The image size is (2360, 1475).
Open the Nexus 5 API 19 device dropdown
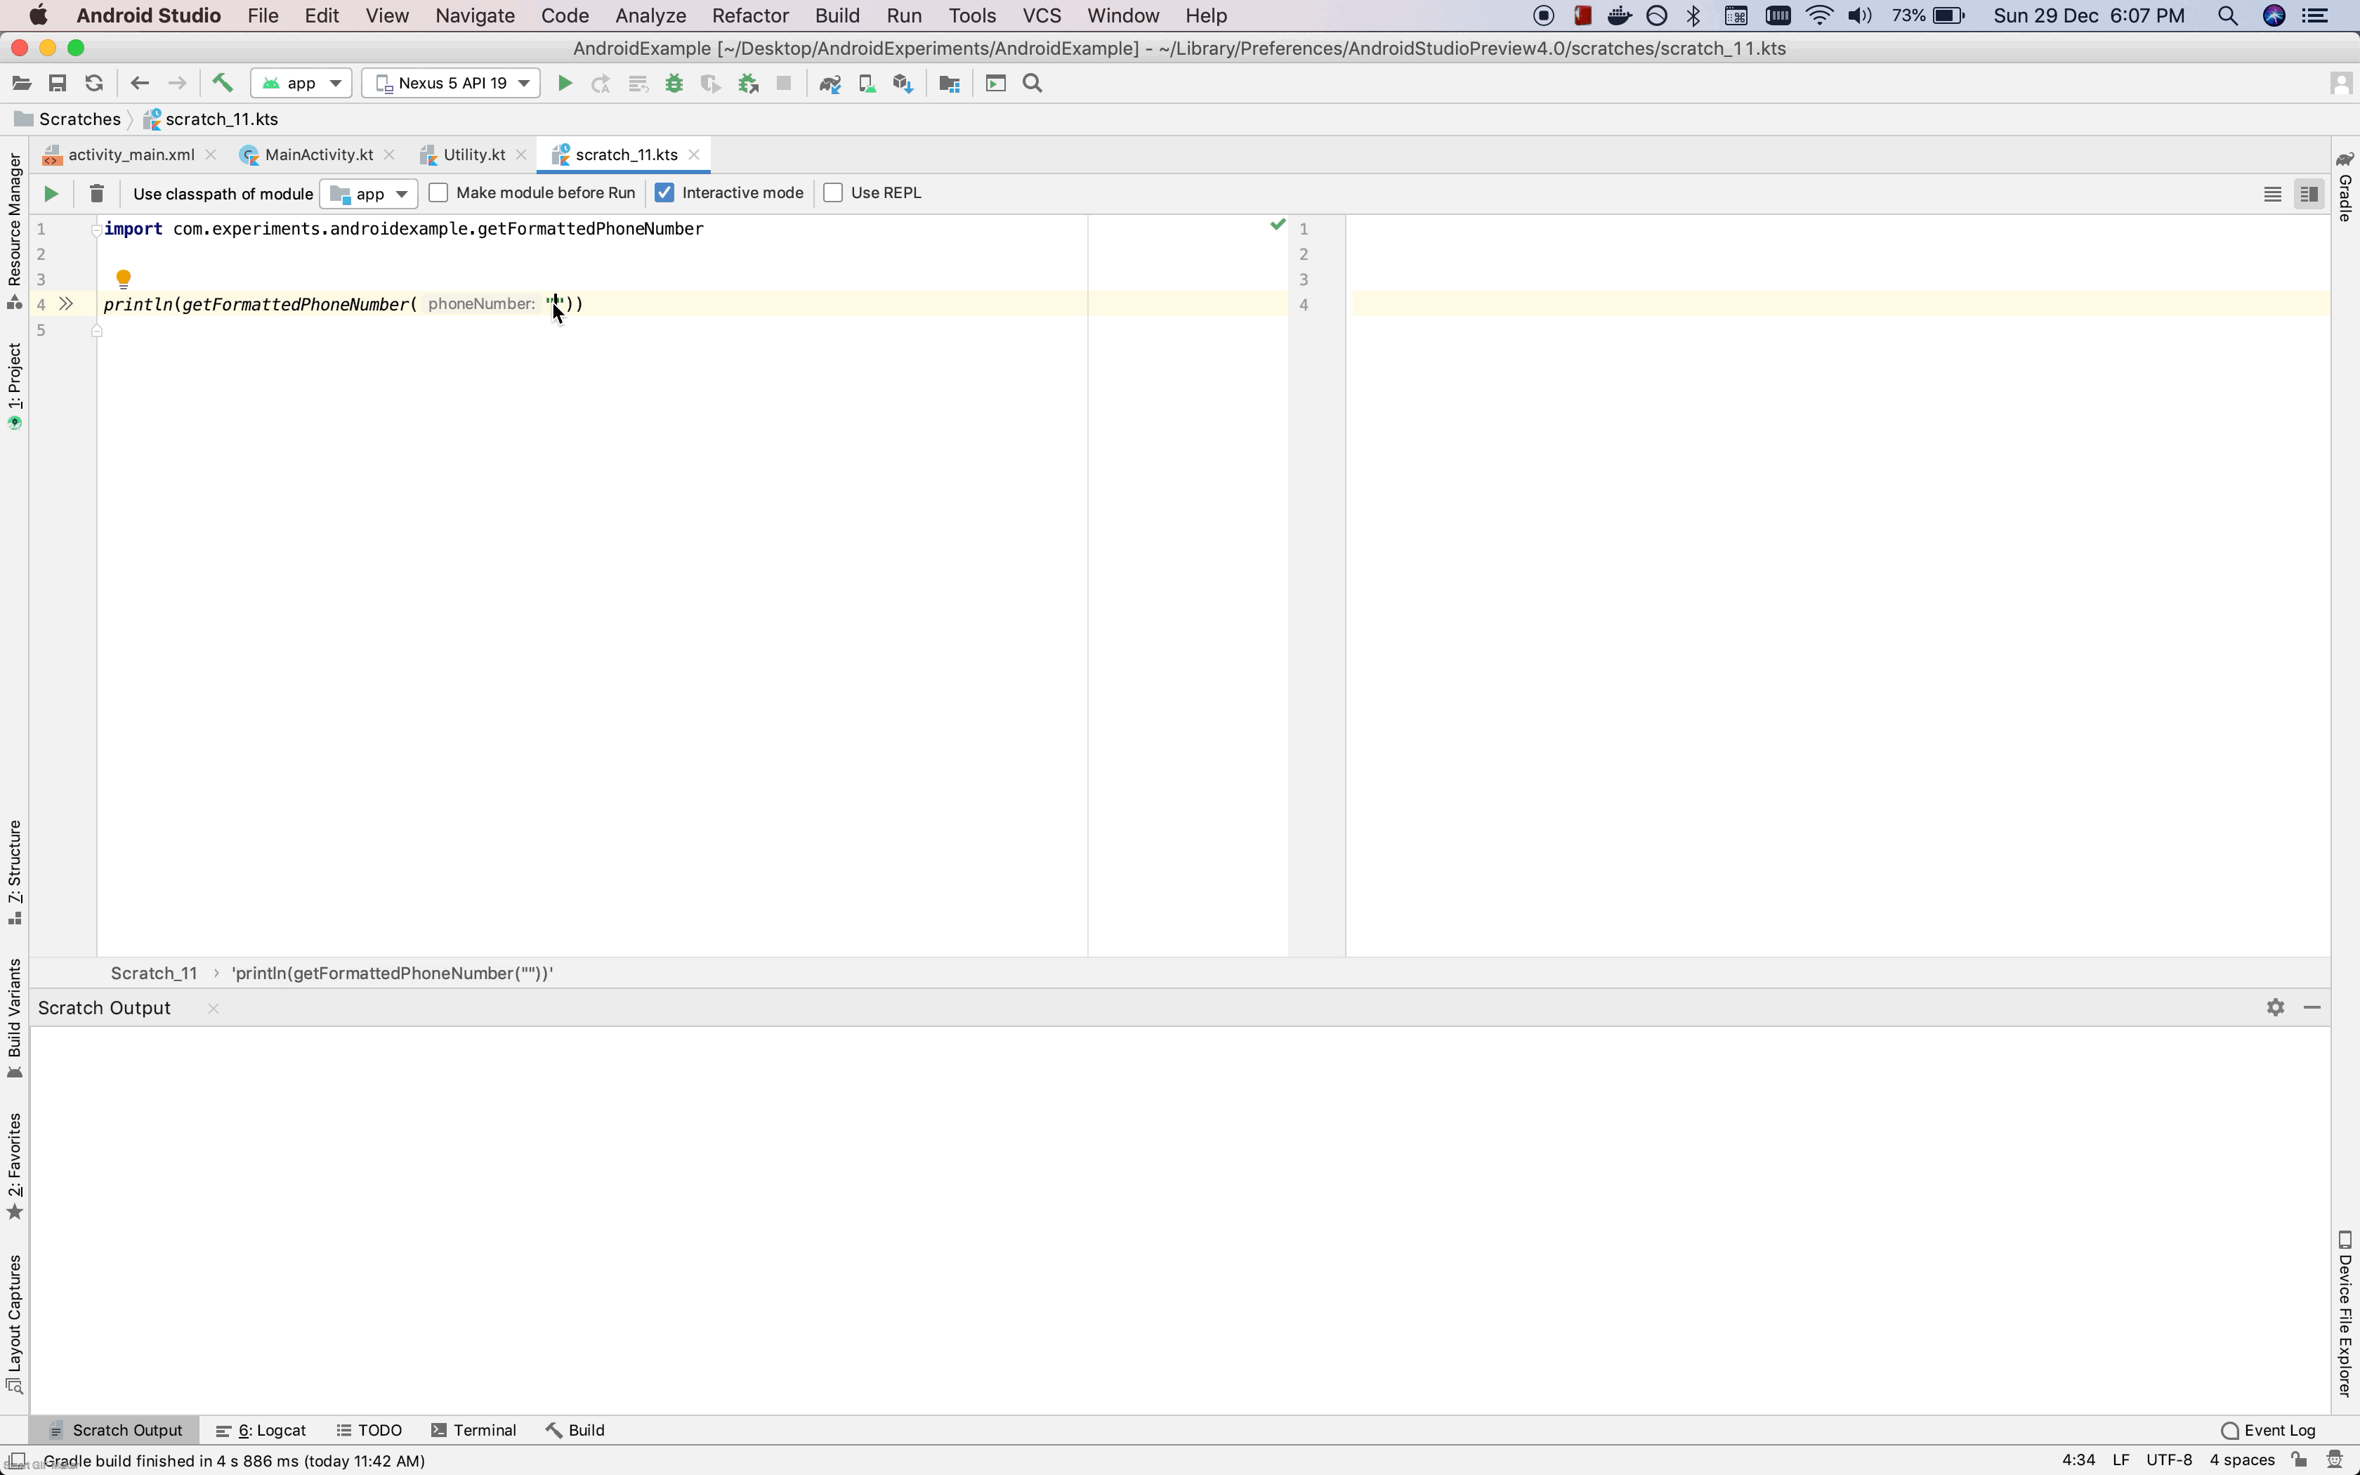pos(450,84)
